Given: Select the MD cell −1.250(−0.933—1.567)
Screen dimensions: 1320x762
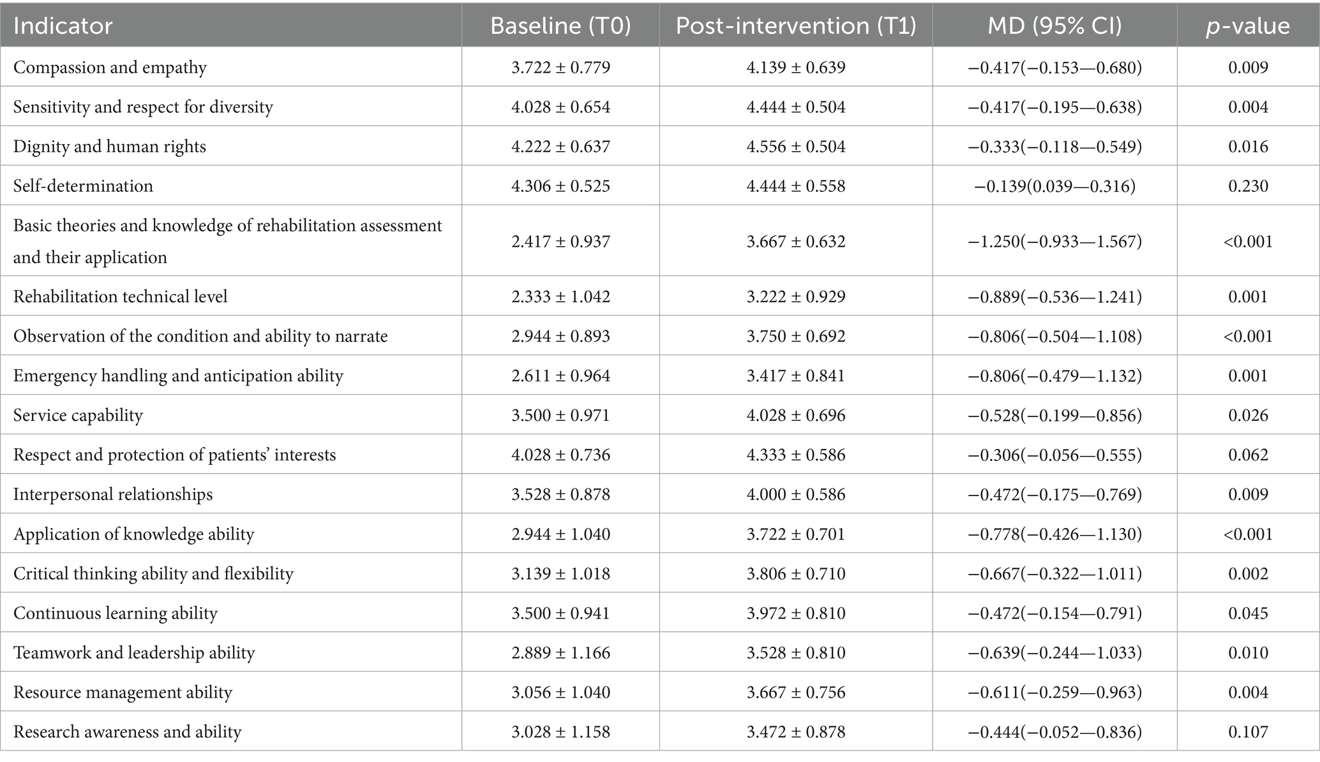Looking at the screenshot, I should (x=1054, y=242).
